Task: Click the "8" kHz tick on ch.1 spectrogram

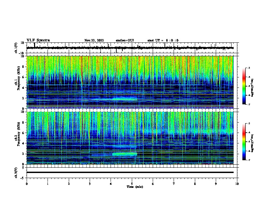Action: coord(24,67)
